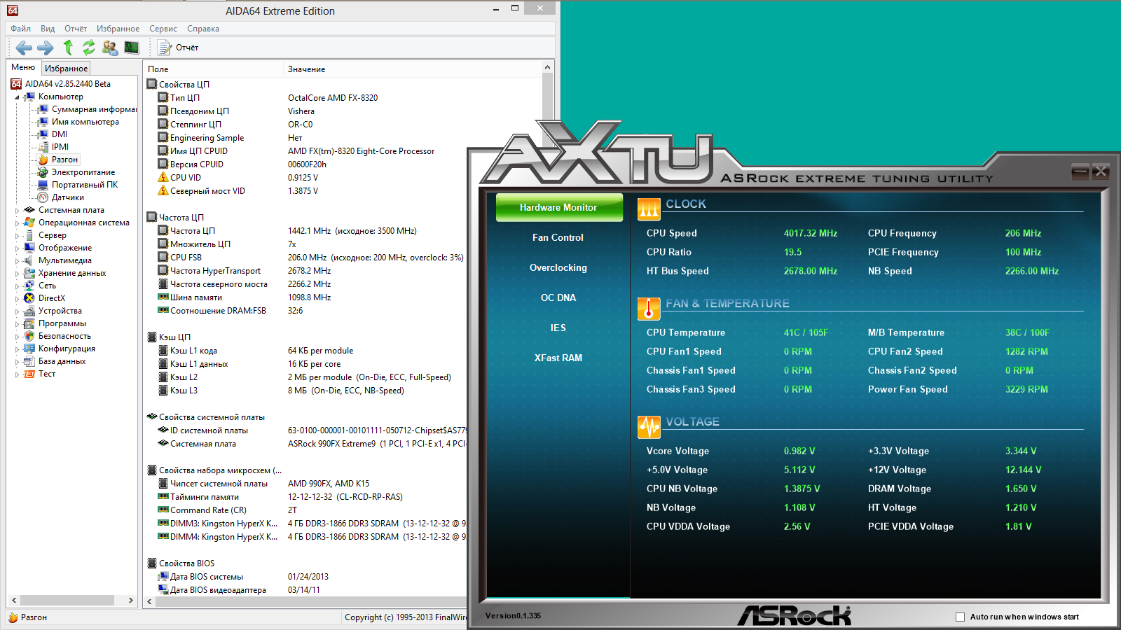Open the DMI item icon in tree
Image resolution: width=1121 pixels, height=630 pixels.
(x=43, y=134)
